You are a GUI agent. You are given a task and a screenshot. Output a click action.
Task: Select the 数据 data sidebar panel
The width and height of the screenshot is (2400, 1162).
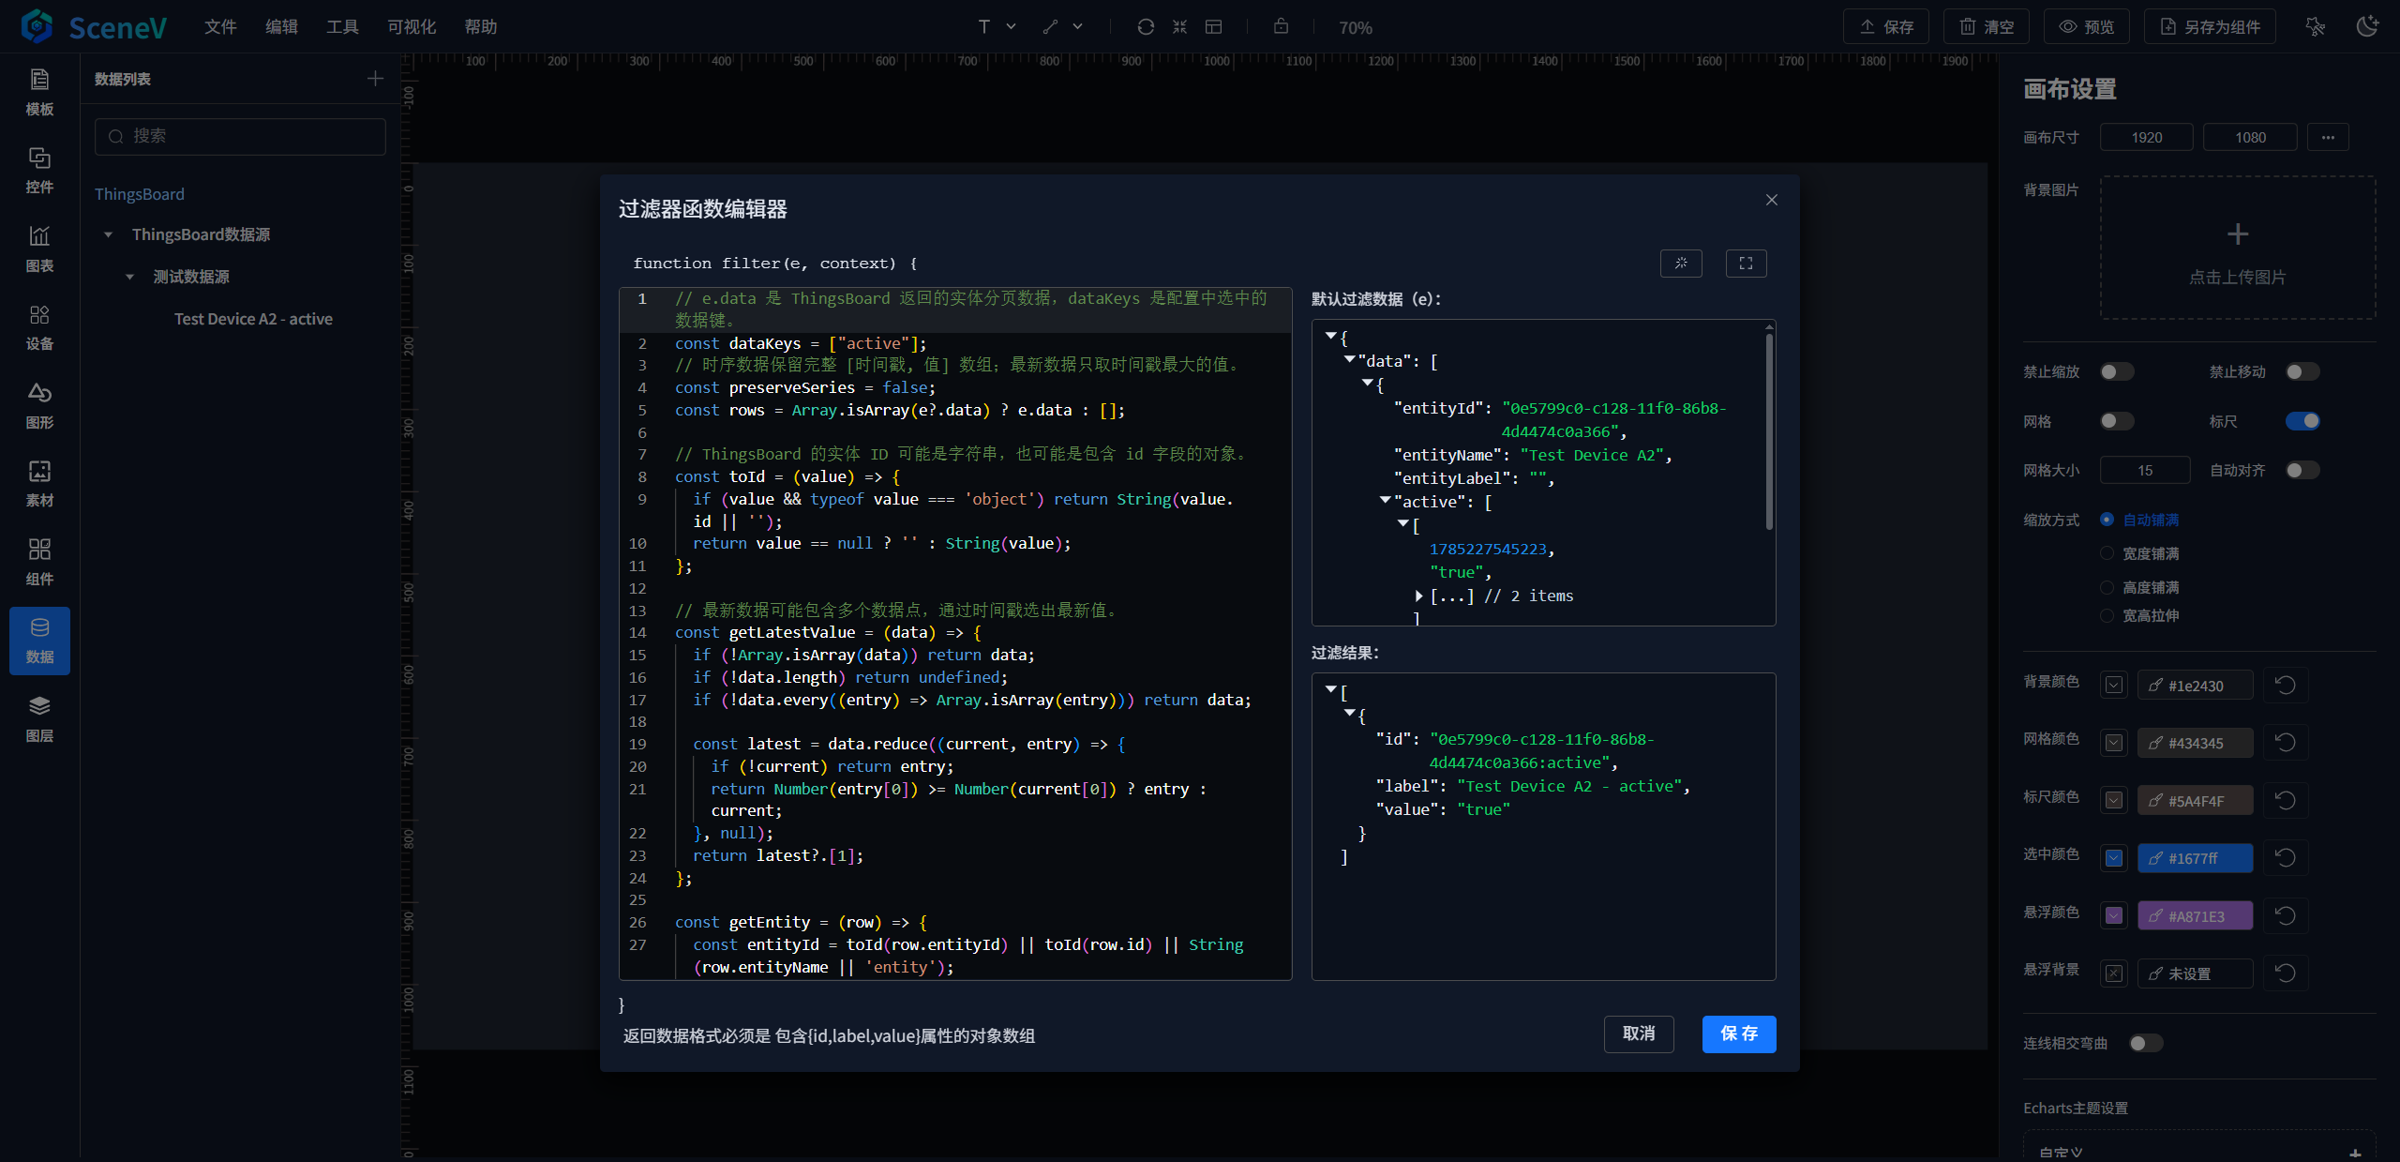[39, 641]
